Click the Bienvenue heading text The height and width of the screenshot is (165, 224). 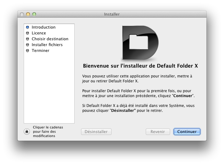pos(140,66)
